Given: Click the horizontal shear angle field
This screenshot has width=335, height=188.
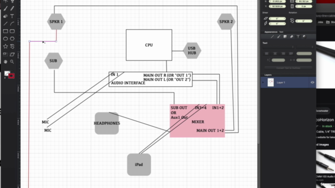Looking at the screenshot, I should (277, 19).
